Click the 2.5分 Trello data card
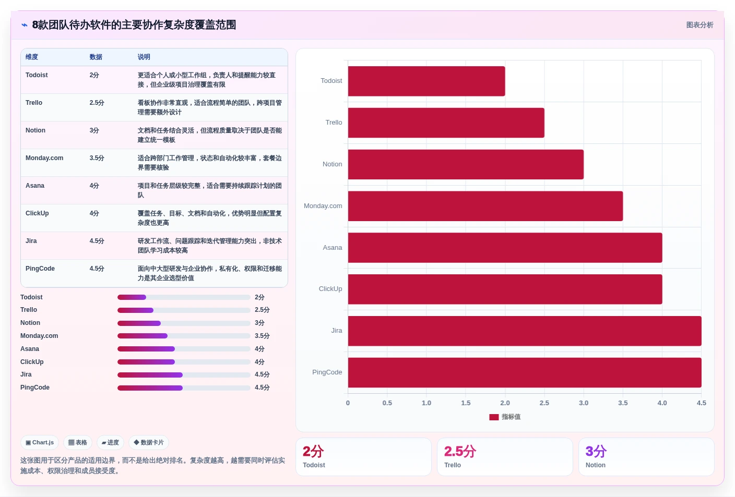This screenshot has width=735, height=497. 505,457
